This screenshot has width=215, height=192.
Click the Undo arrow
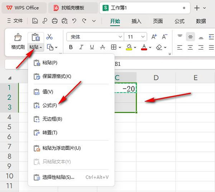(x=74, y=21)
